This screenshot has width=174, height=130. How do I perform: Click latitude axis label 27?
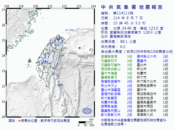click(x=4, y=10)
